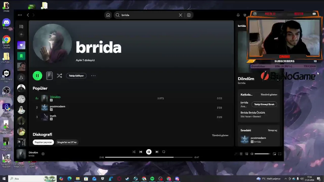324x182 pixels.
Task: Open green bookmark episodes item in sidebar
Action: click(x=21, y=56)
